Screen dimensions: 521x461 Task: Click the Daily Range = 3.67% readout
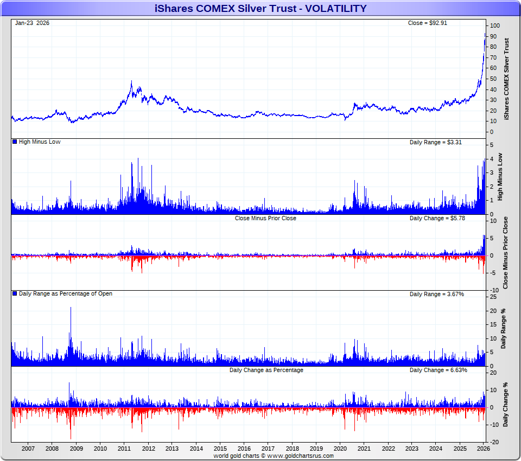pos(437,294)
